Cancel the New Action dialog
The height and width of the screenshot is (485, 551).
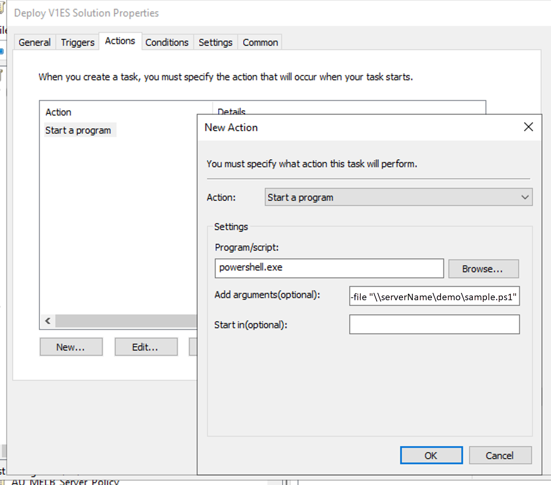pyautogui.click(x=500, y=455)
